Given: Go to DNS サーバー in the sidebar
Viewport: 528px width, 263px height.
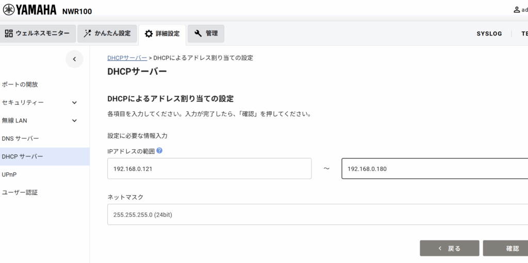Looking at the screenshot, I should [x=21, y=138].
